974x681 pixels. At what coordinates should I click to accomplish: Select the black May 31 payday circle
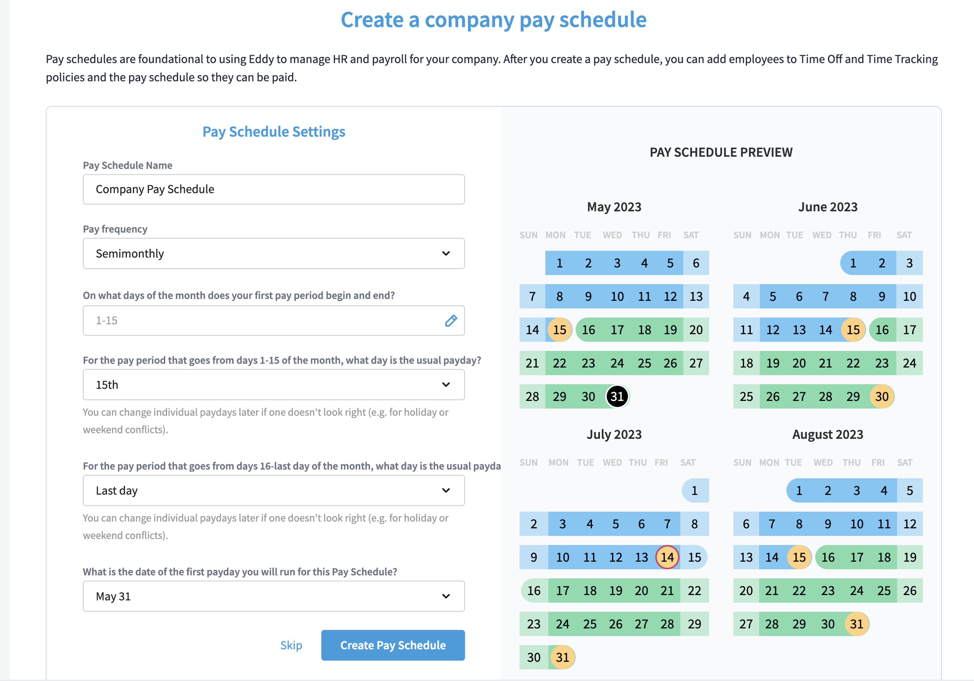click(x=617, y=396)
